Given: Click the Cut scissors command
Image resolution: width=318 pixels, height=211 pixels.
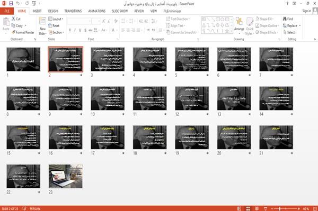Looking at the screenshot, I should pos(16,19).
